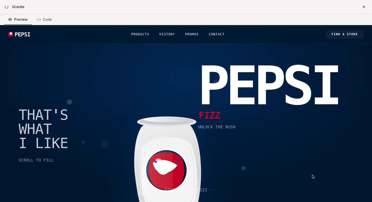This screenshot has width=372, height=202.
Task: Click the Granite app logo icon
Action: 7,7
